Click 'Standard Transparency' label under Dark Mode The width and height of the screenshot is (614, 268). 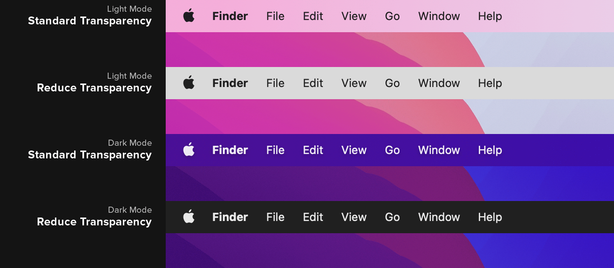pyautogui.click(x=90, y=155)
